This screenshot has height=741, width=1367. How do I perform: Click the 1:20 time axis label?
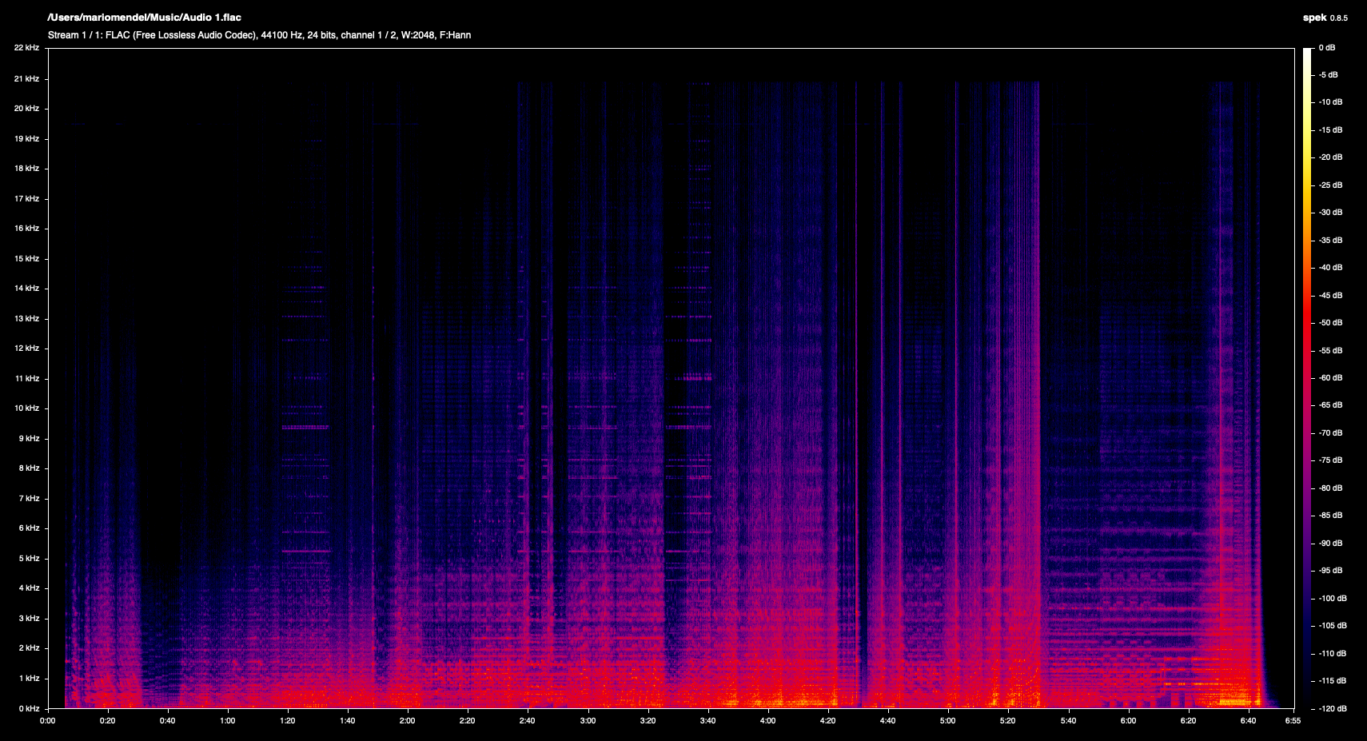pos(288,721)
